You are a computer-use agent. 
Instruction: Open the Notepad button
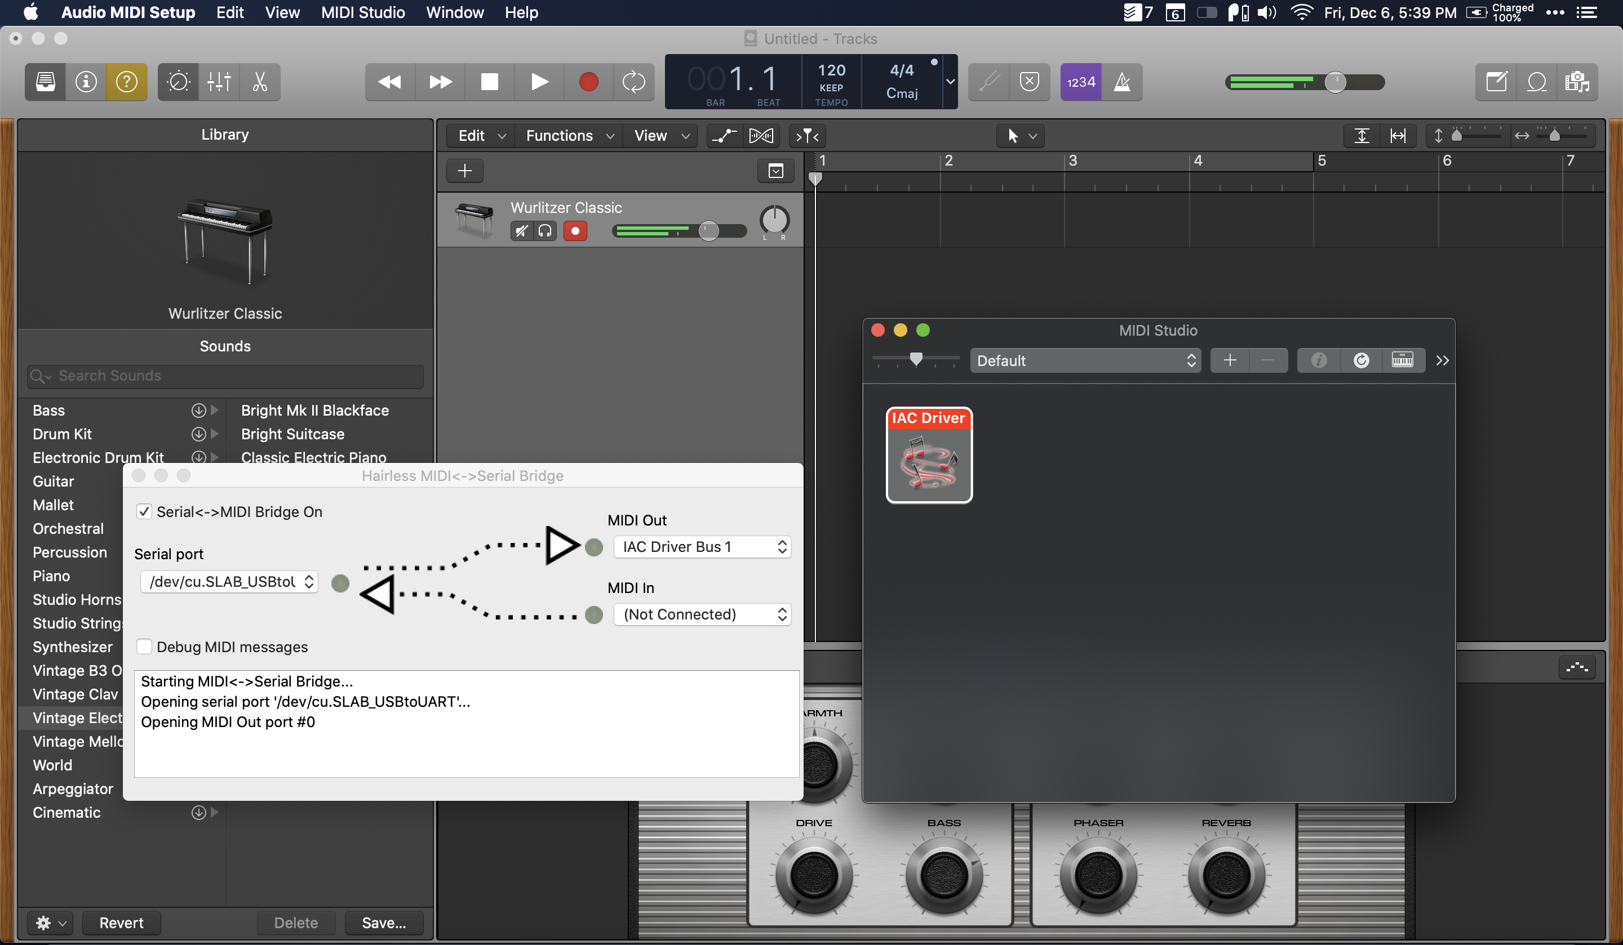click(x=1496, y=82)
